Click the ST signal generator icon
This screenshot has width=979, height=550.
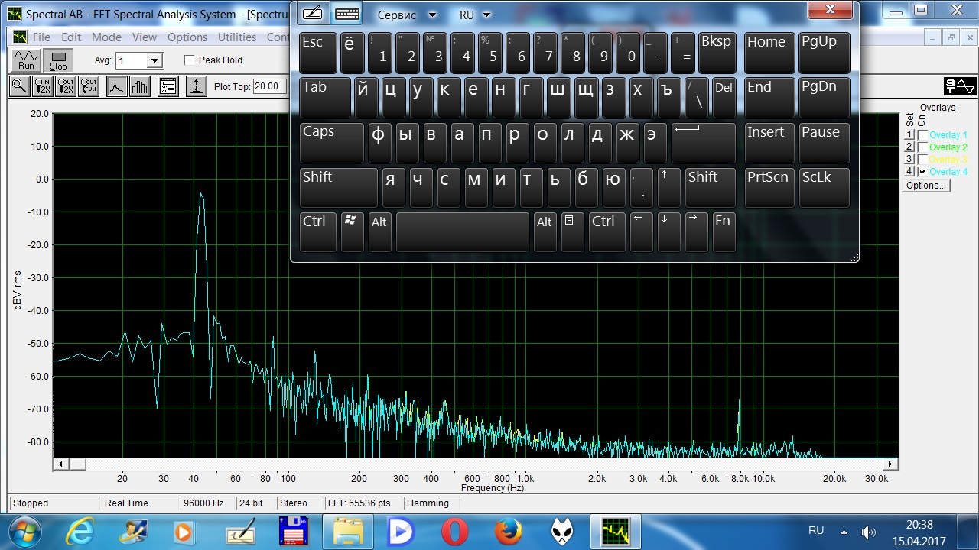click(959, 86)
